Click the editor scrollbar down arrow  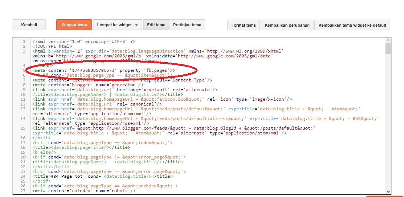pyautogui.click(x=388, y=191)
